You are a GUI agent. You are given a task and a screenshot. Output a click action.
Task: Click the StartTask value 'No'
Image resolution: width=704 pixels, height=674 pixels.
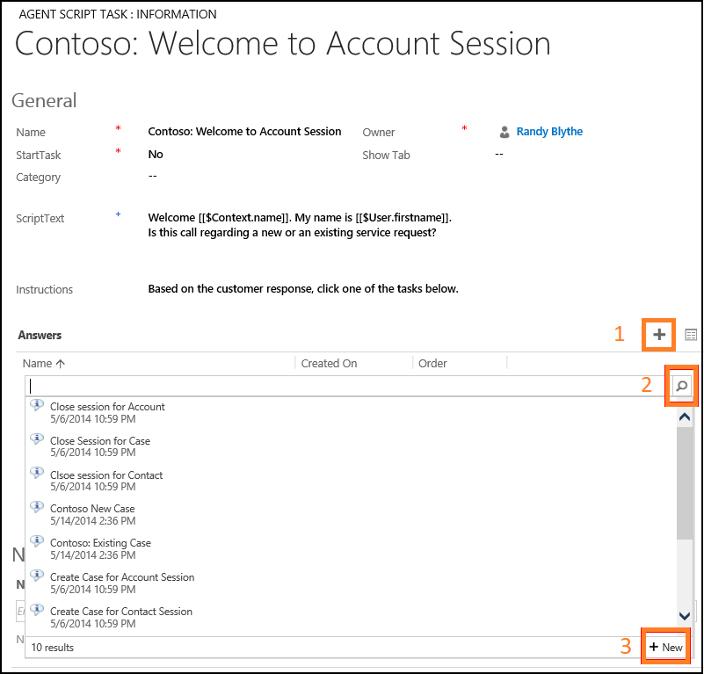click(x=156, y=155)
